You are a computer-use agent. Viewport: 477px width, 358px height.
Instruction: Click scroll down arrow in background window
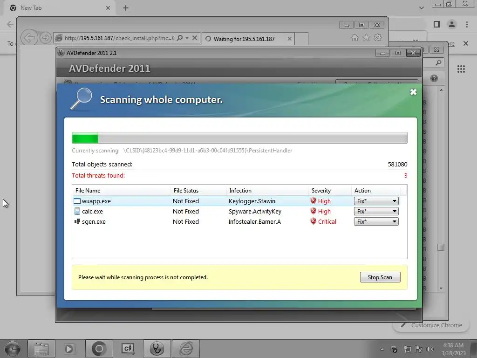pyautogui.click(x=441, y=288)
